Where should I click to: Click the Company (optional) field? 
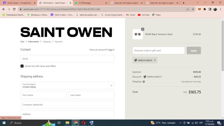coord(67,105)
